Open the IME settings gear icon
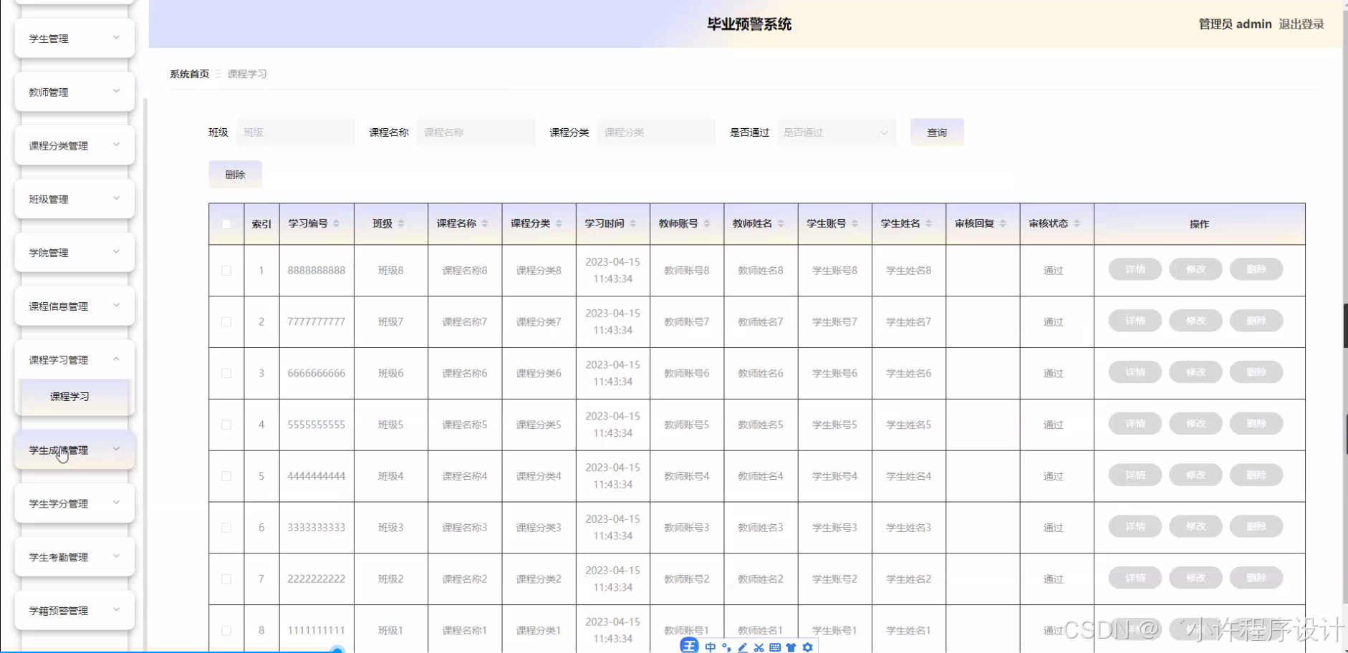 coord(808,647)
